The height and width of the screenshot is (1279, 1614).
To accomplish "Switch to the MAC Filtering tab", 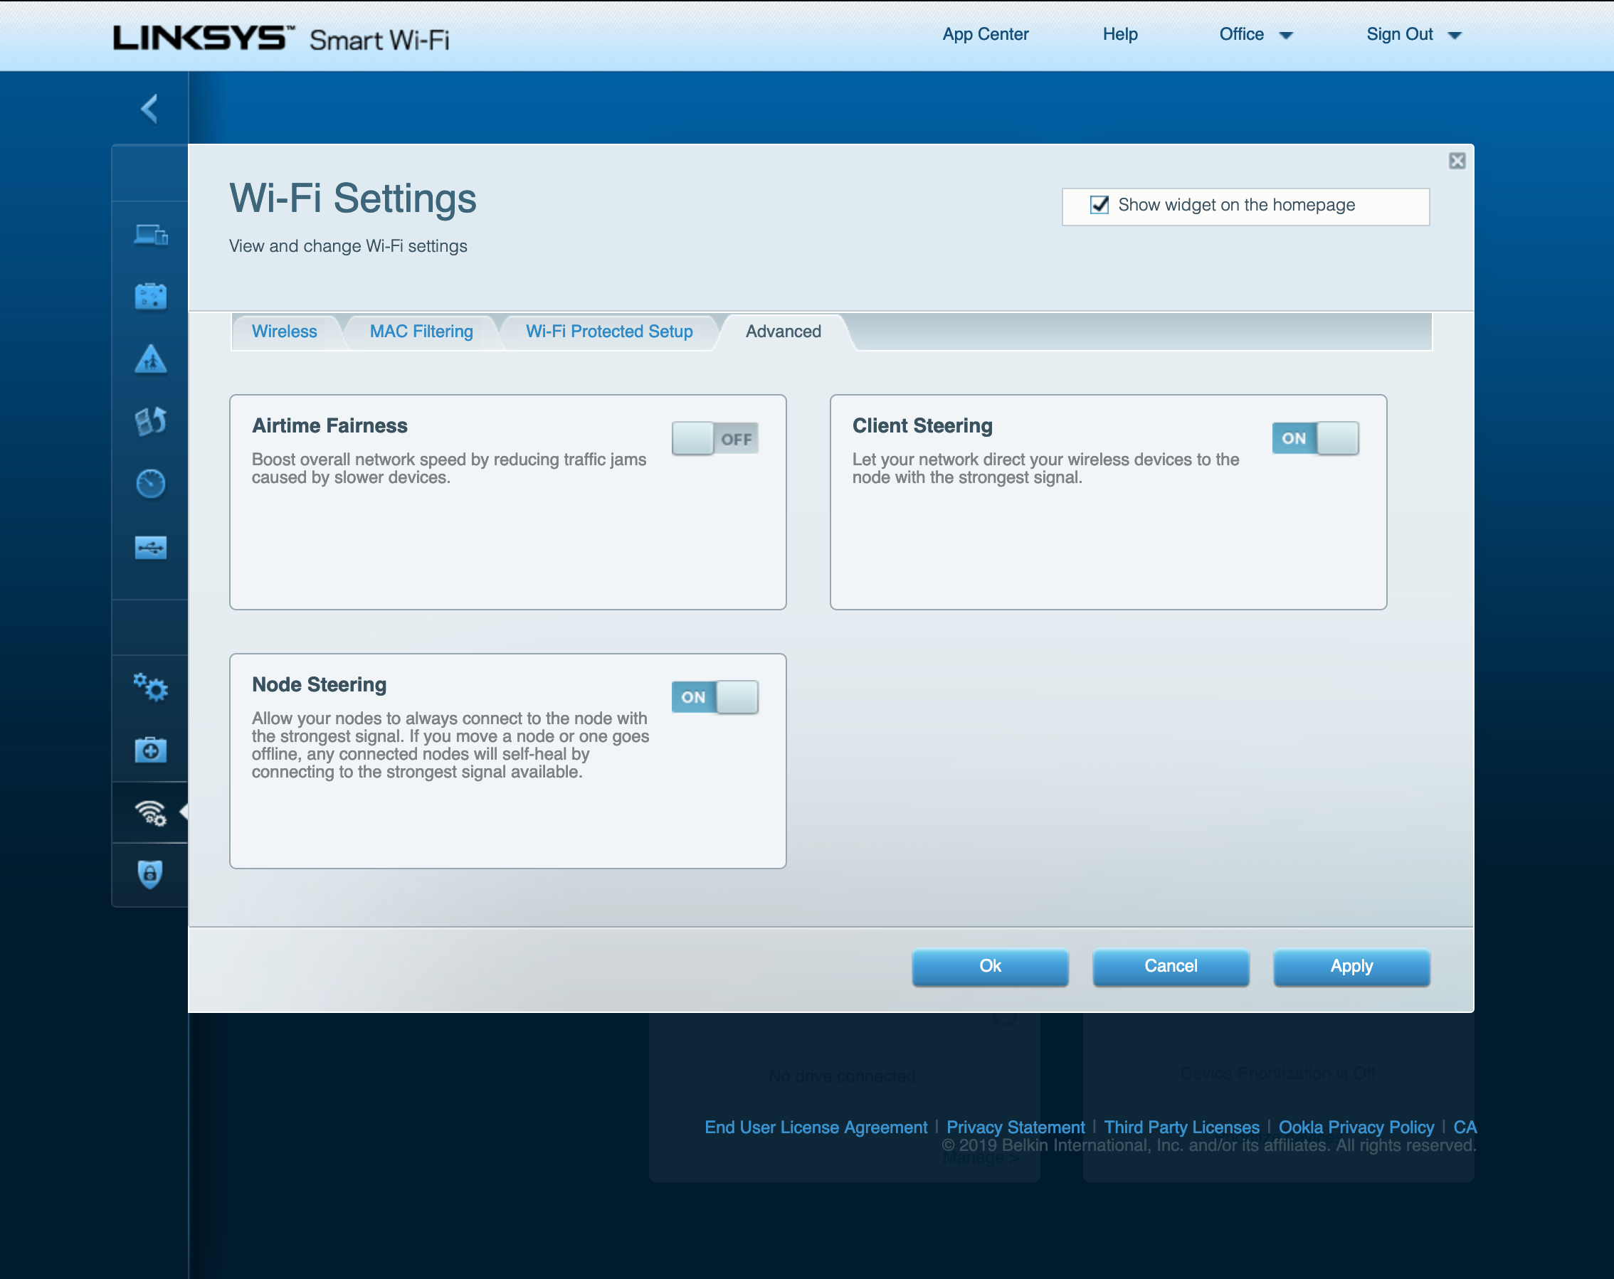I will click(421, 331).
